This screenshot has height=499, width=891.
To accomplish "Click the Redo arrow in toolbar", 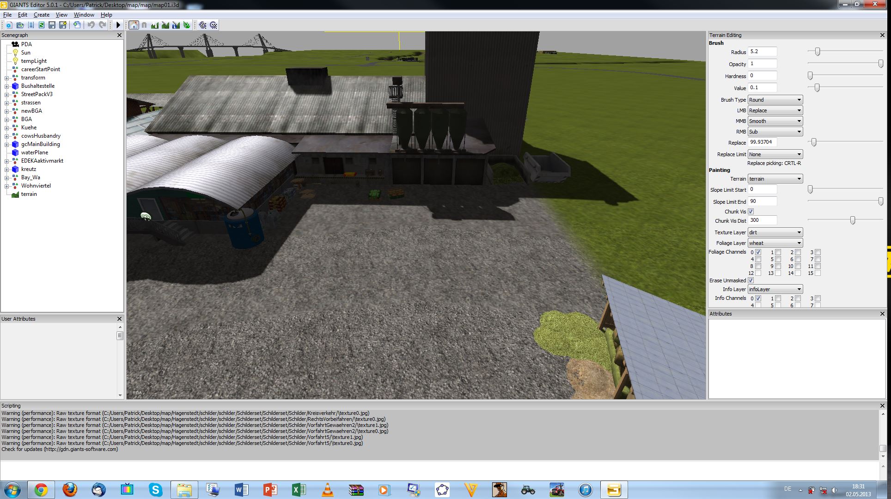I will click(x=102, y=25).
